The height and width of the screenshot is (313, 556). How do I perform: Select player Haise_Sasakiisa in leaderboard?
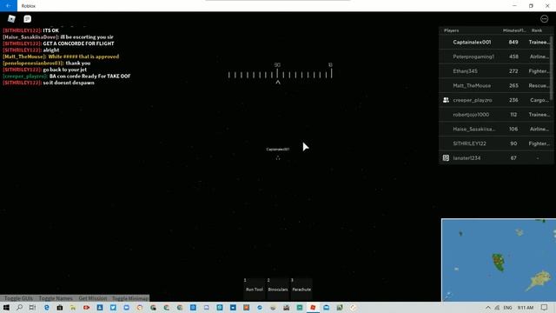click(x=495, y=130)
